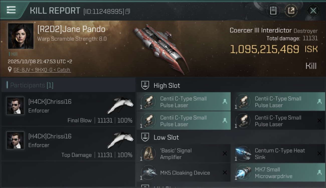Viewport: 326px width, 188px height.
Task: Click the 'Basic' Signal Amplifier icon
Action: pos(148,153)
